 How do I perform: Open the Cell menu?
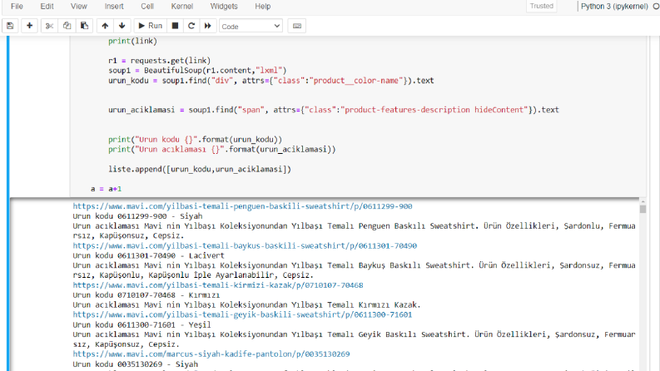(147, 7)
